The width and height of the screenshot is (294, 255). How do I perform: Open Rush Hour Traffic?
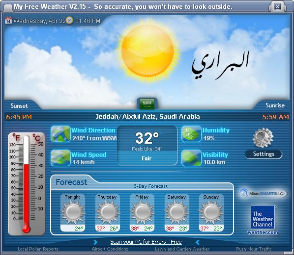tap(254, 249)
